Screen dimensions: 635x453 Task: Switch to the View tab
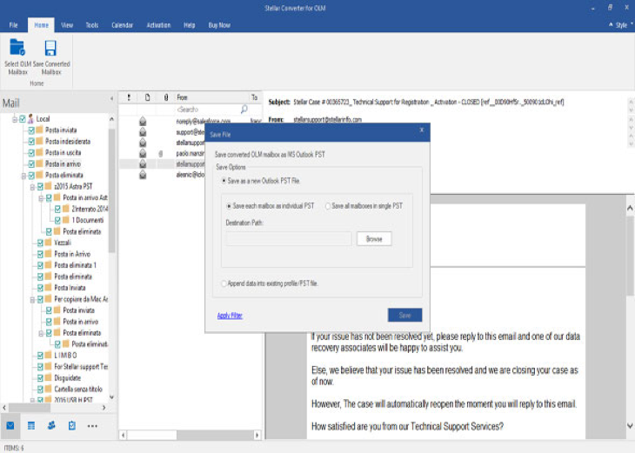pyautogui.click(x=67, y=25)
